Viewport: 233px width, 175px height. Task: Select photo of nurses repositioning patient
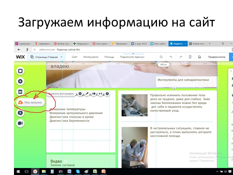point(135,105)
